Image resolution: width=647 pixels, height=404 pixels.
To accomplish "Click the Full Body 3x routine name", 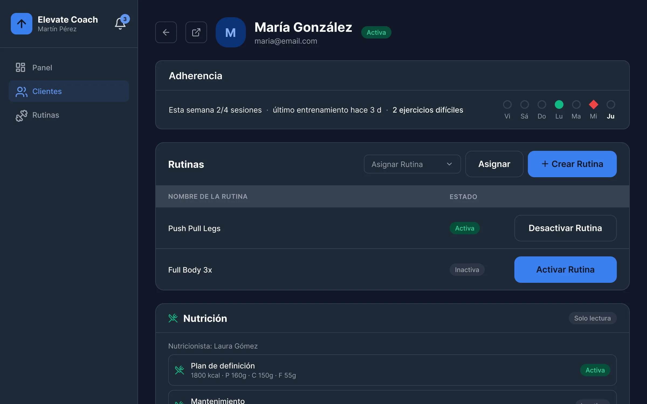I will pos(190,270).
